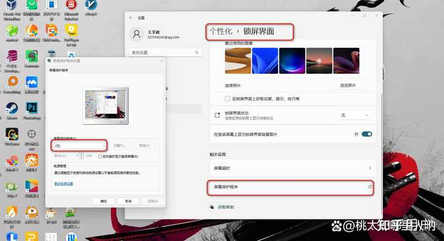The height and width of the screenshot is (241, 444).
Task: Toggle the show lock screen background on sign-in switch
Action: 367,134
